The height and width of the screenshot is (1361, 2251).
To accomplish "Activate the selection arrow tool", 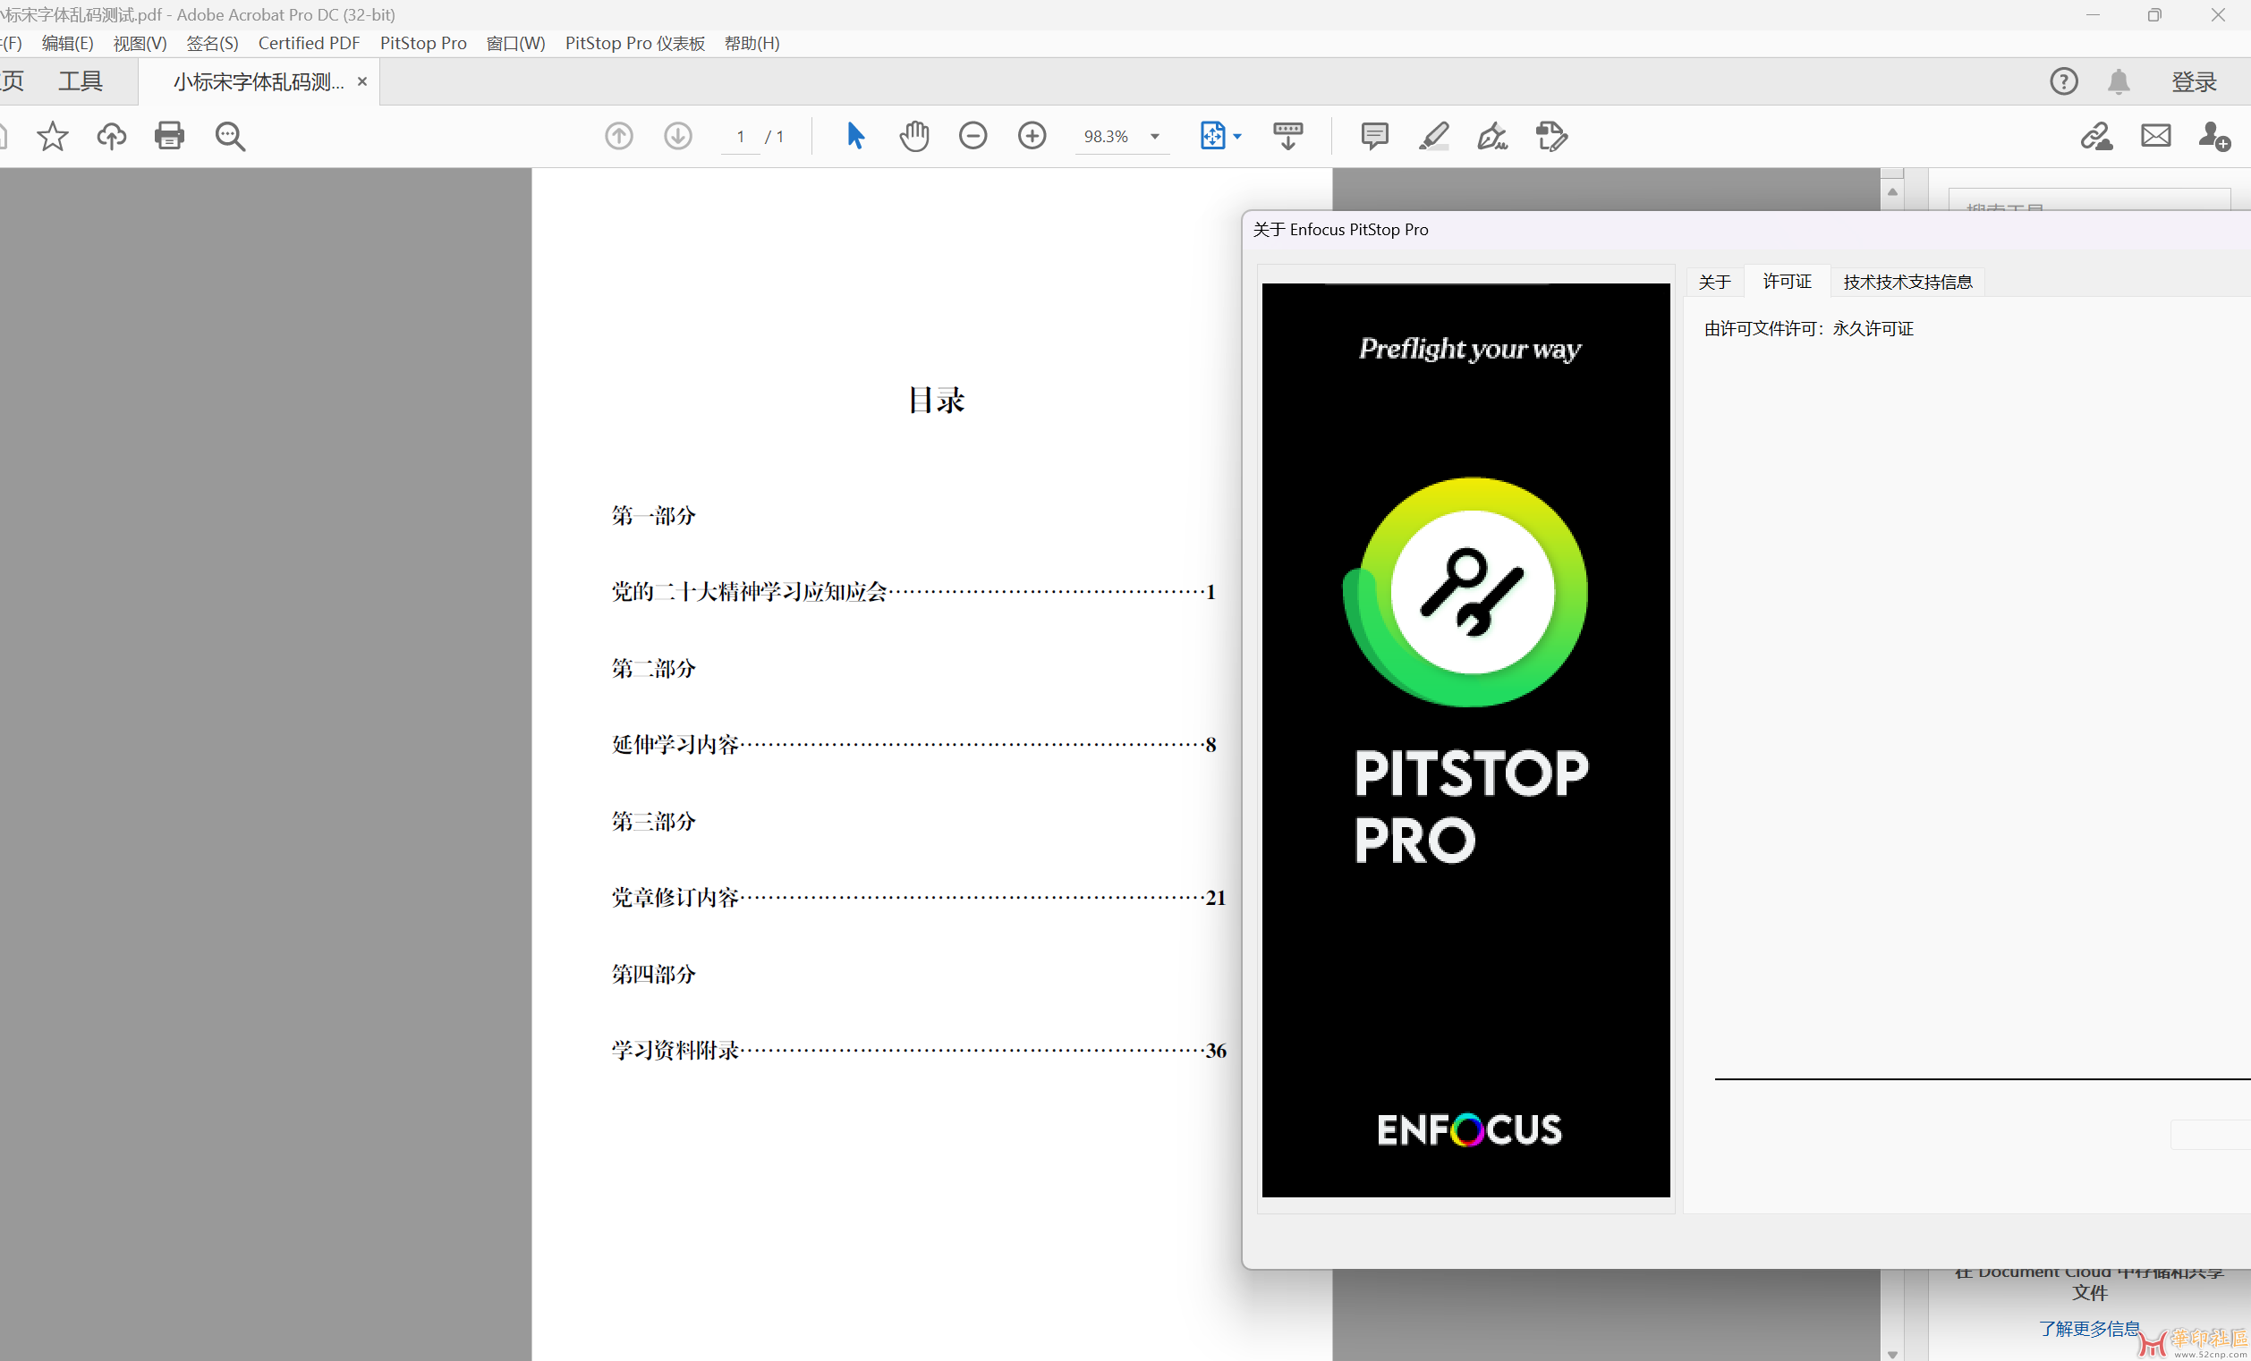I will point(855,136).
